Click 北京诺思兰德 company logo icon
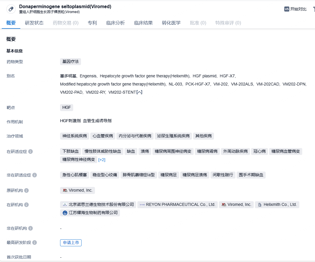 tap(65, 205)
